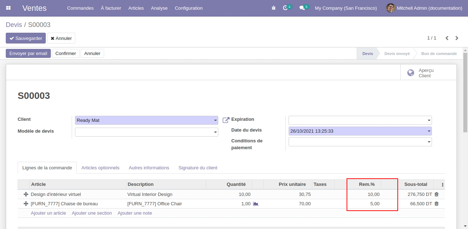The image size is (468, 229).
Task: Expand Conditions de paiement dropdown
Action: coord(429,142)
